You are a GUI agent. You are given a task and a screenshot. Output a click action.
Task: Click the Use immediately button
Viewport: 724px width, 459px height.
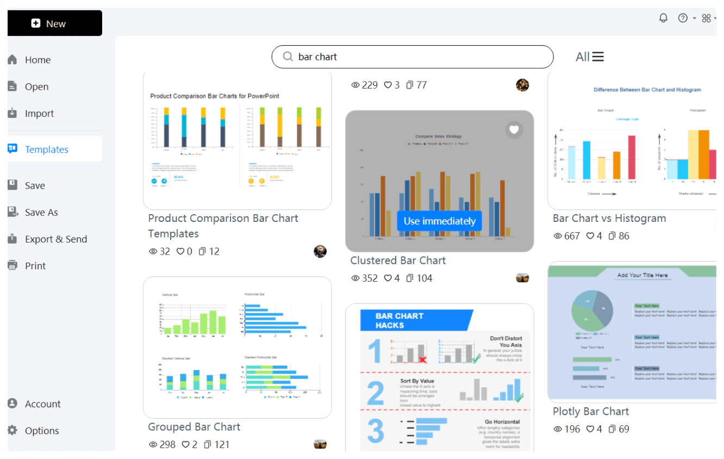(x=439, y=221)
